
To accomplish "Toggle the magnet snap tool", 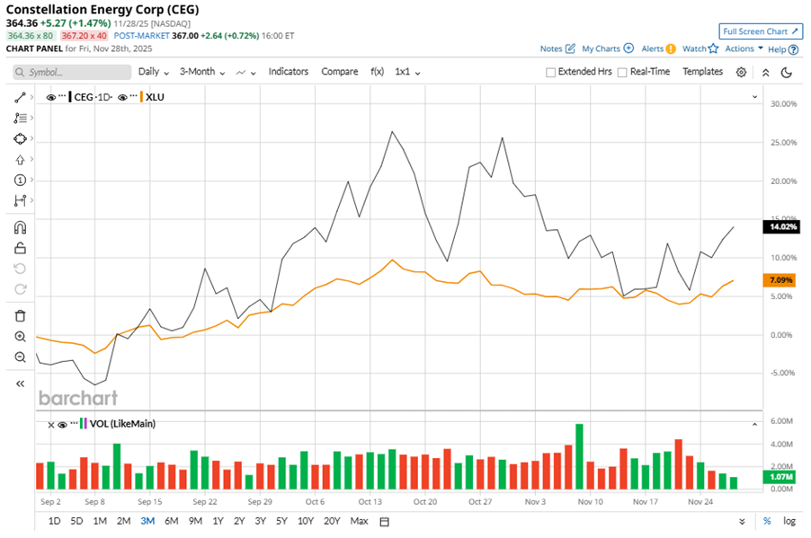I will (20, 227).
